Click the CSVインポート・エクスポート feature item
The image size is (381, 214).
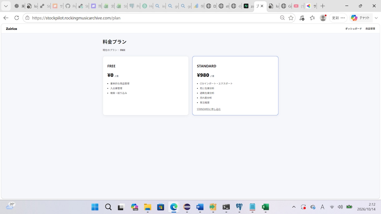(216, 84)
